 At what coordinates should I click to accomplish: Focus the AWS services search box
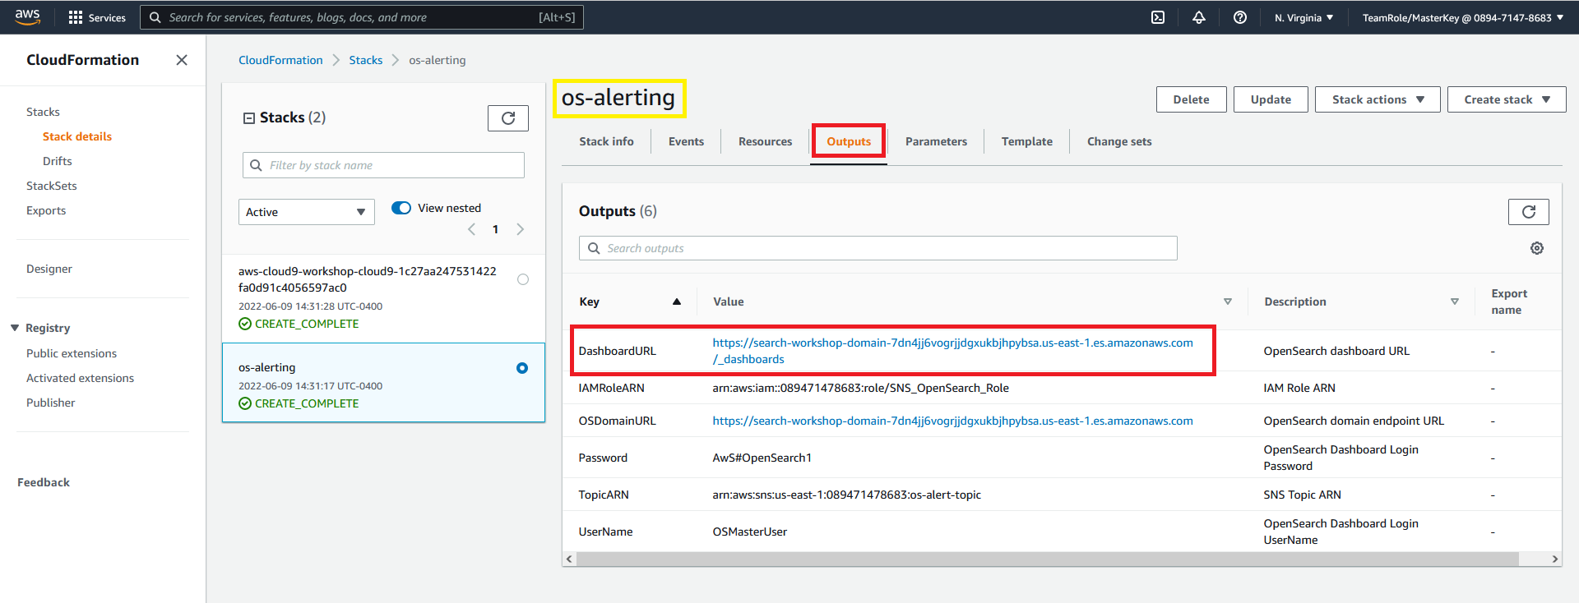pyautogui.click(x=362, y=17)
